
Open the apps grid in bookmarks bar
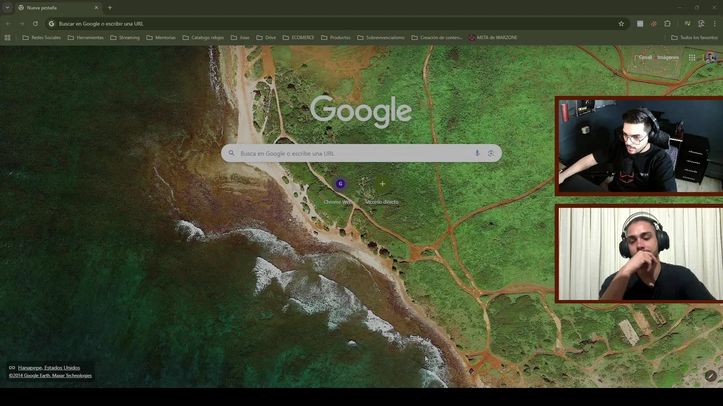[7, 38]
